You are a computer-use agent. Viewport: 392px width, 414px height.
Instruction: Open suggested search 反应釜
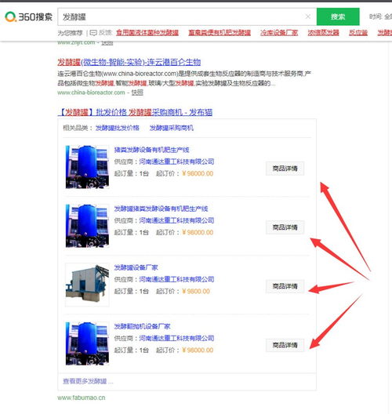[358, 33]
